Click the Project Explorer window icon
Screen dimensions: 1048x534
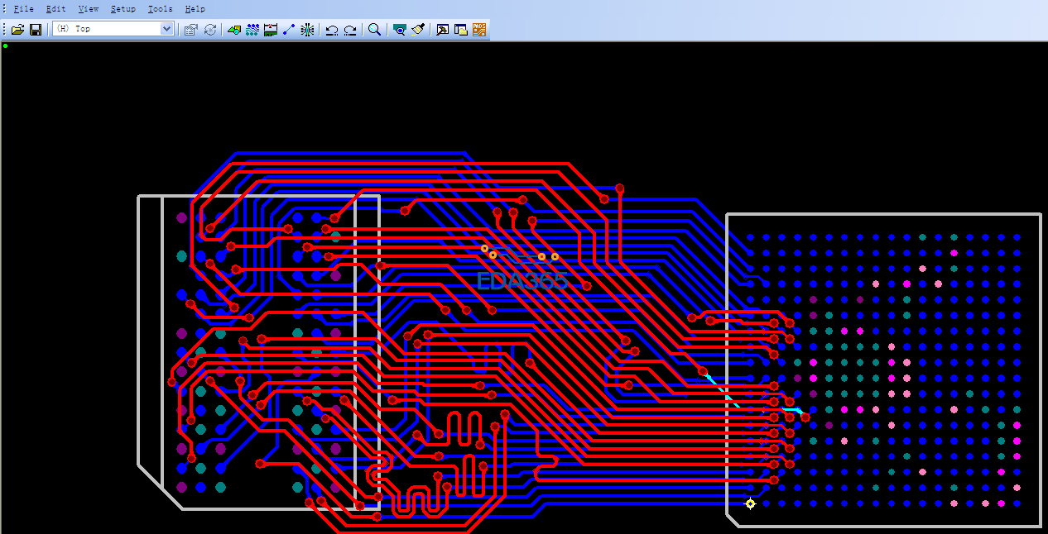coord(461,30)
